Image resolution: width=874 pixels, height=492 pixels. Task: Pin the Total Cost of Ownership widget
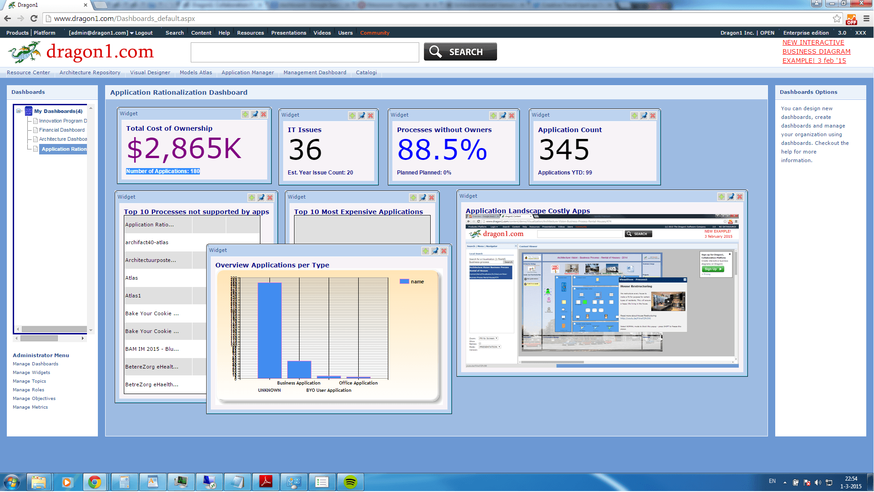point(254,114)
